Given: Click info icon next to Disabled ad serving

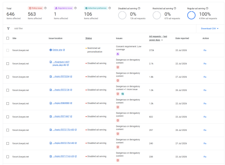Looking at the screenshot, I should 139,9.
